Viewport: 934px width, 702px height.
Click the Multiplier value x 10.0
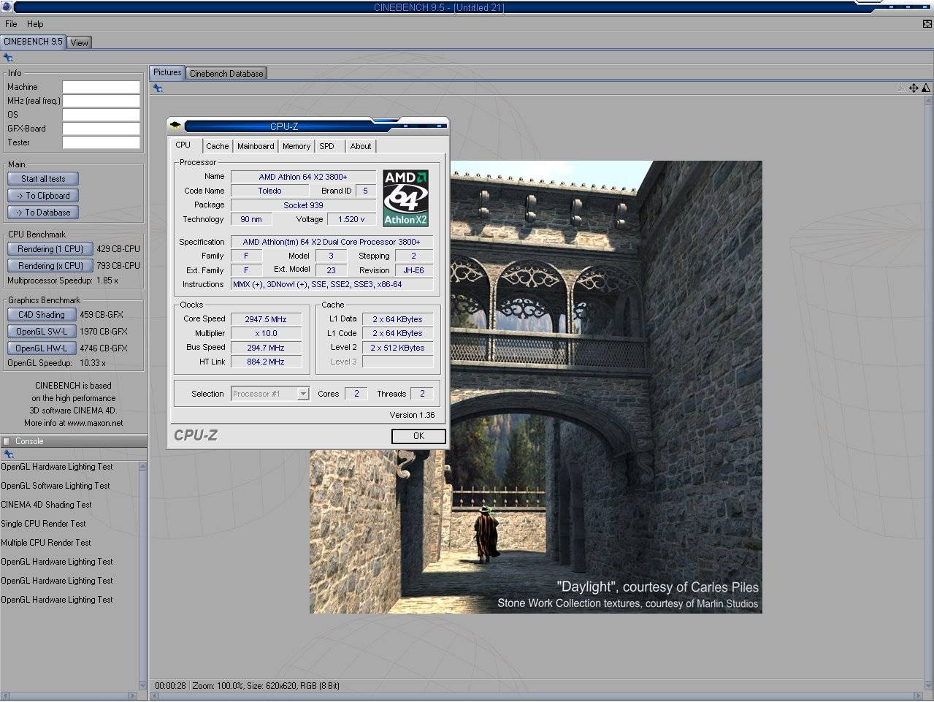(x=266, y=333)
